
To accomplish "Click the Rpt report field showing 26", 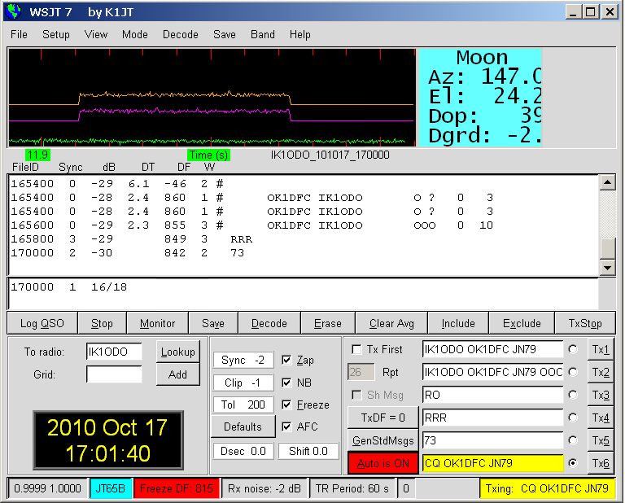I will tap(361, 372).
